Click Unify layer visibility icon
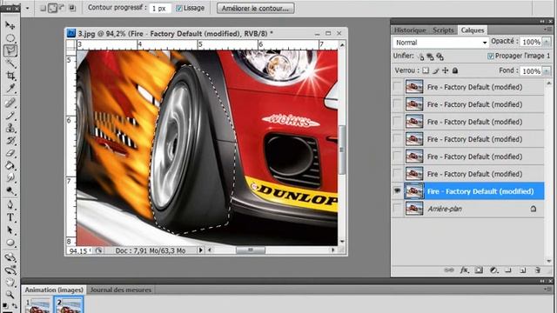 point(430,57)
